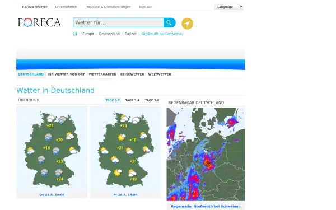Select the WETTERKARTEN menu item
This screenshot has height=210, width=336.
[102, 74]
